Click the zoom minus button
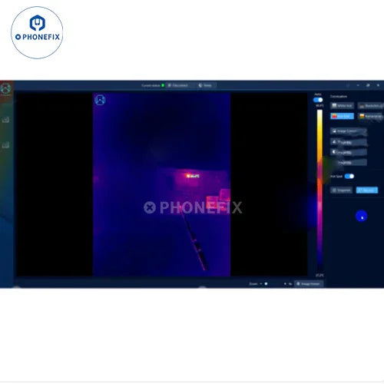Image resolution: width=384 pixels, height=384 pixels. [x=261, y=283]
